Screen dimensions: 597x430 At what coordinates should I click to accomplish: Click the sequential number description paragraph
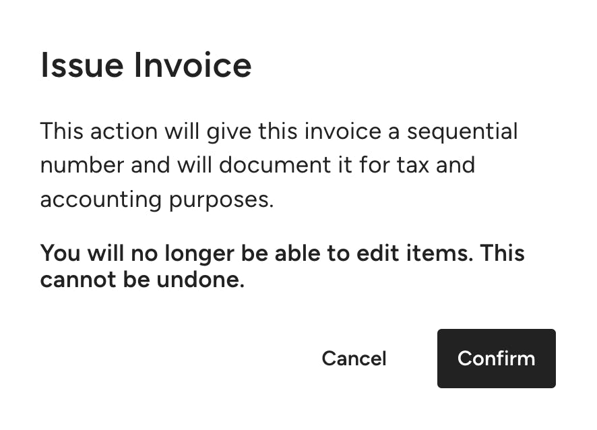(x=279, y=164)
